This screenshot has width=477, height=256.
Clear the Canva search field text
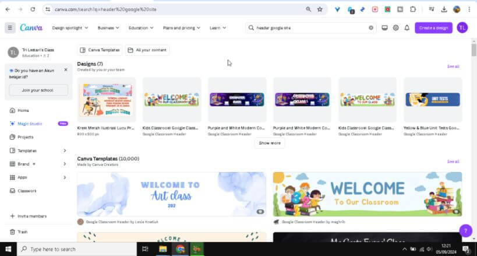371,28
